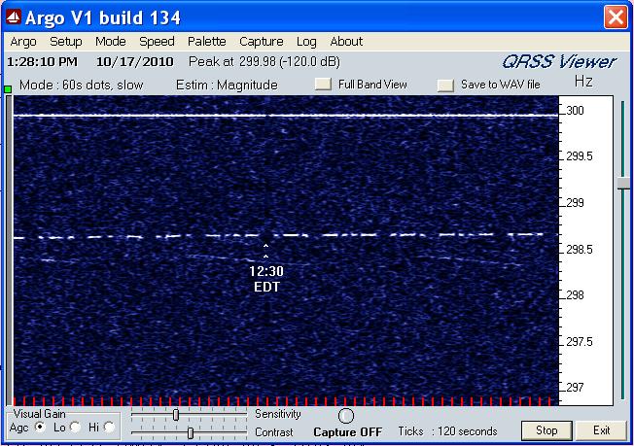This screenshot has height=446, width=634.
Task: Select the Hi visual gain option
Action: pos(109,427)
